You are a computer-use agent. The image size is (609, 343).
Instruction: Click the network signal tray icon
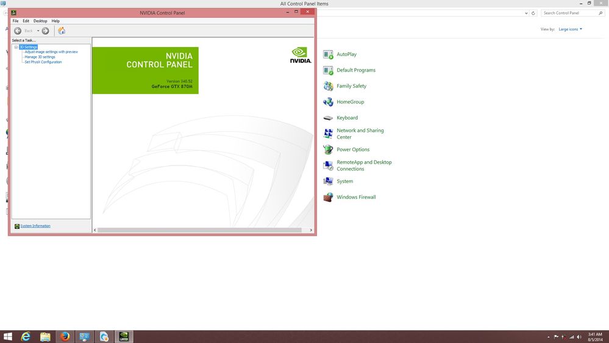pyautogui.click(x=571, y=337)
